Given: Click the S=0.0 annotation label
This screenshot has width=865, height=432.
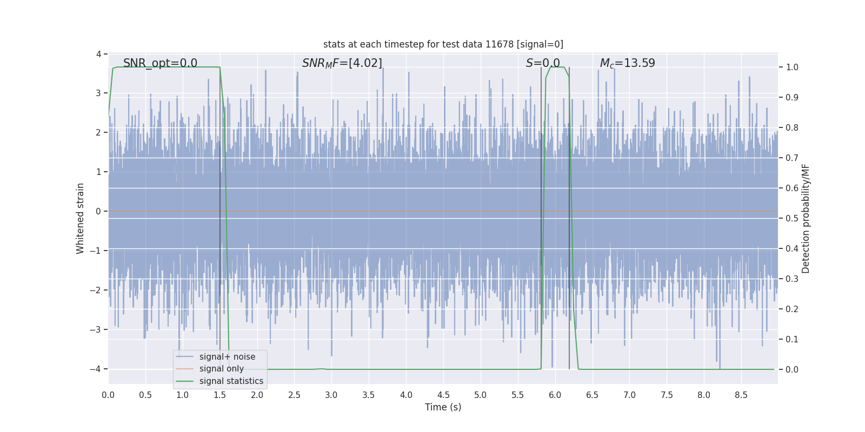Looking at the screenshot, I should (543, 63).
